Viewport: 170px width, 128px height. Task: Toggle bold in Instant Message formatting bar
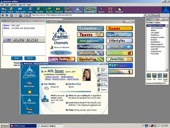tap(28, 40)
